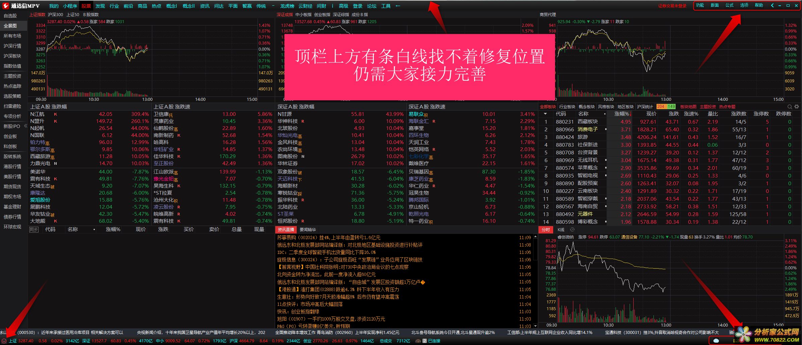This screenshot has height=345, width=802.
Task: Click the back arrow beside 帮助 menu
Action: pyautogui.click(x=772, y=5)
